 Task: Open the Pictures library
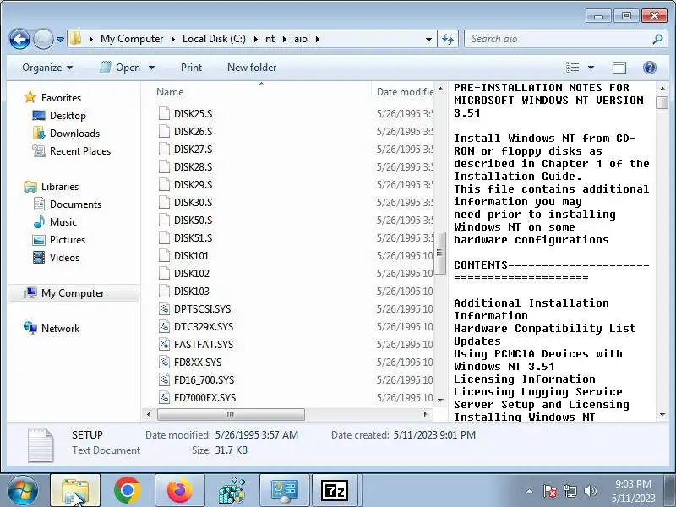pyautogui.click(x=68, y=239)
